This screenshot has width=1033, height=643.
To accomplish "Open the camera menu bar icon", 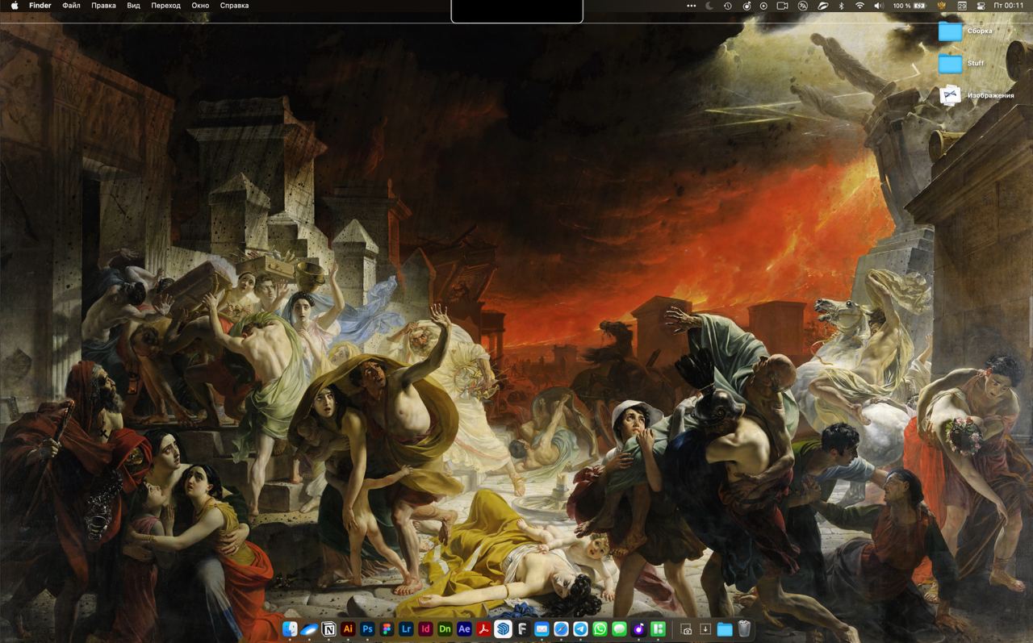I will point(782,6).
